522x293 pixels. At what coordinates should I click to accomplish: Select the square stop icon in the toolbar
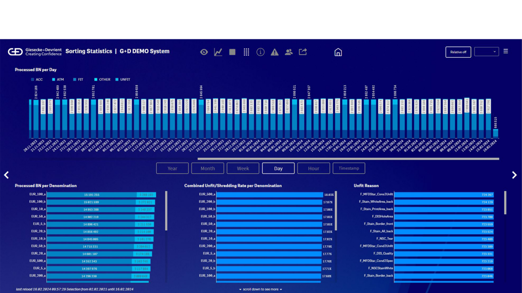pos(232,52)
